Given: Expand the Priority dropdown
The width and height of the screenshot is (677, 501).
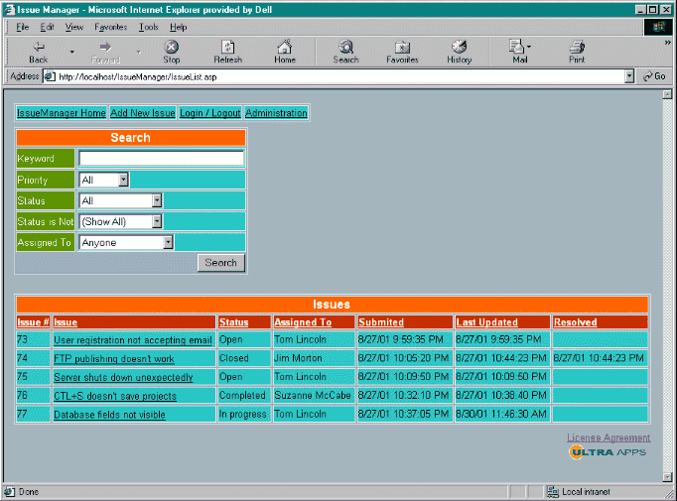Looking at the screenshot, I should coord(123,180).
